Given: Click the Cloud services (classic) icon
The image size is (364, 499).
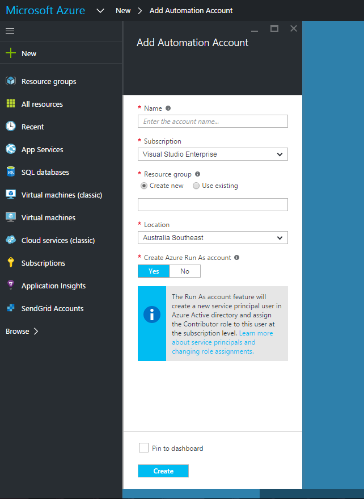Looking at the screenshot, I should point(11,240).
